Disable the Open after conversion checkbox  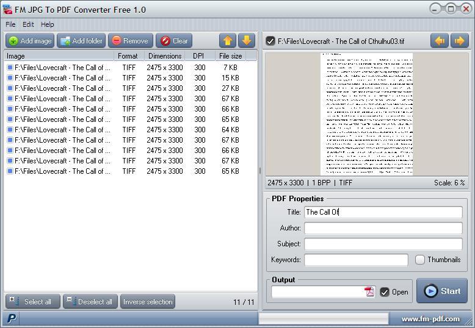[385, 291]
